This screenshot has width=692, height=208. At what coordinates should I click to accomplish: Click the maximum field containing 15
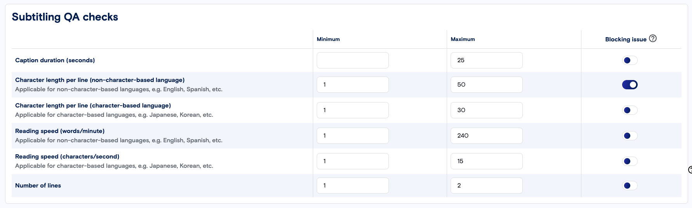point(486,161)
